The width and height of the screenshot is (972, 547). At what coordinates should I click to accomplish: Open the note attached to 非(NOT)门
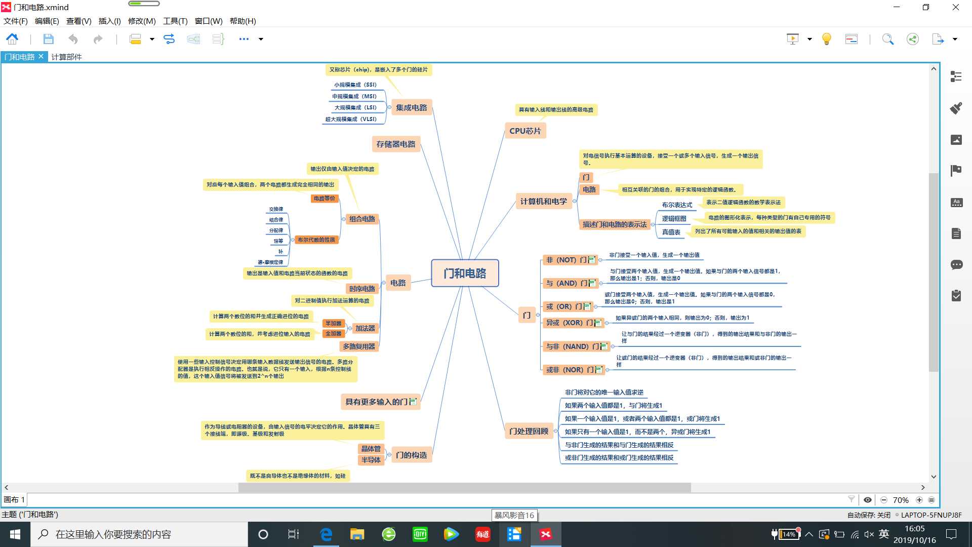click(x=591, y=260)
